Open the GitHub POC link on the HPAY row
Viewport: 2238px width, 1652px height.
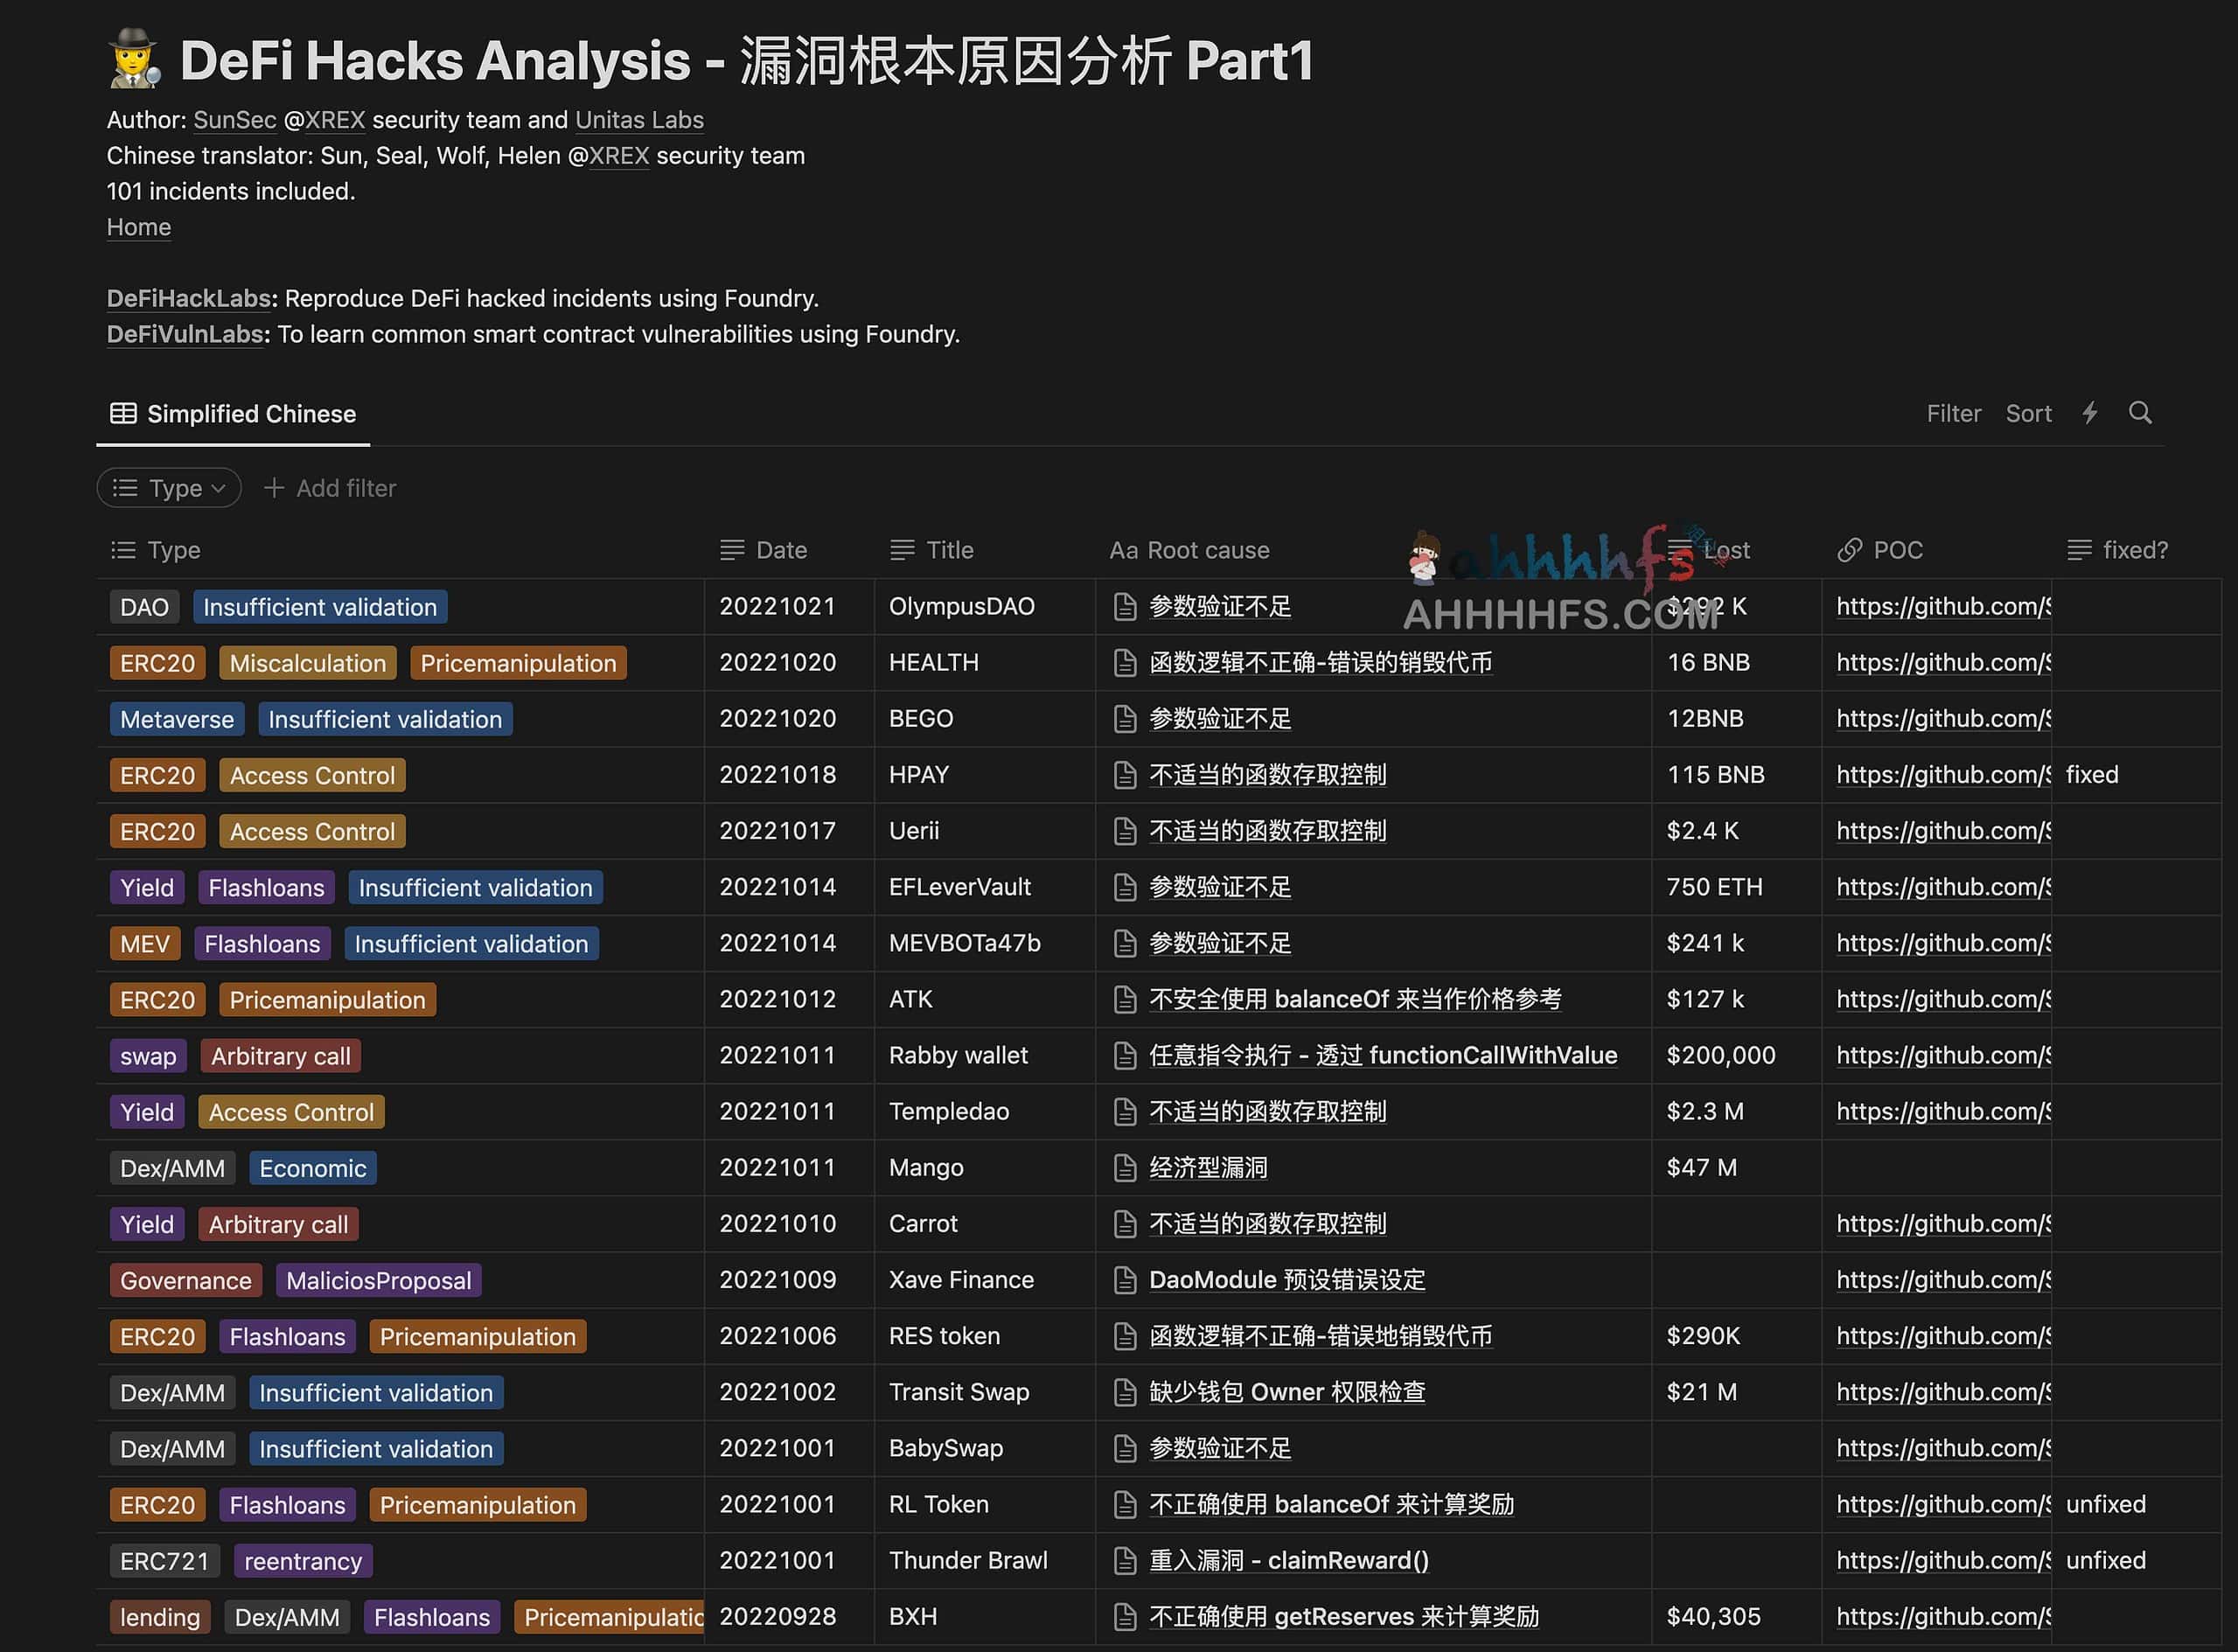tap(1941, 774)
